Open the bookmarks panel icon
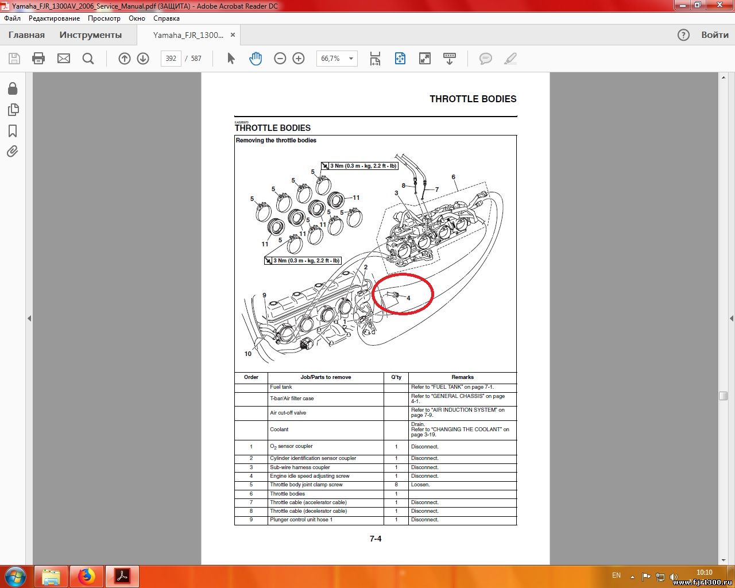This screenshot has width=735, height=588. point(13,131)
